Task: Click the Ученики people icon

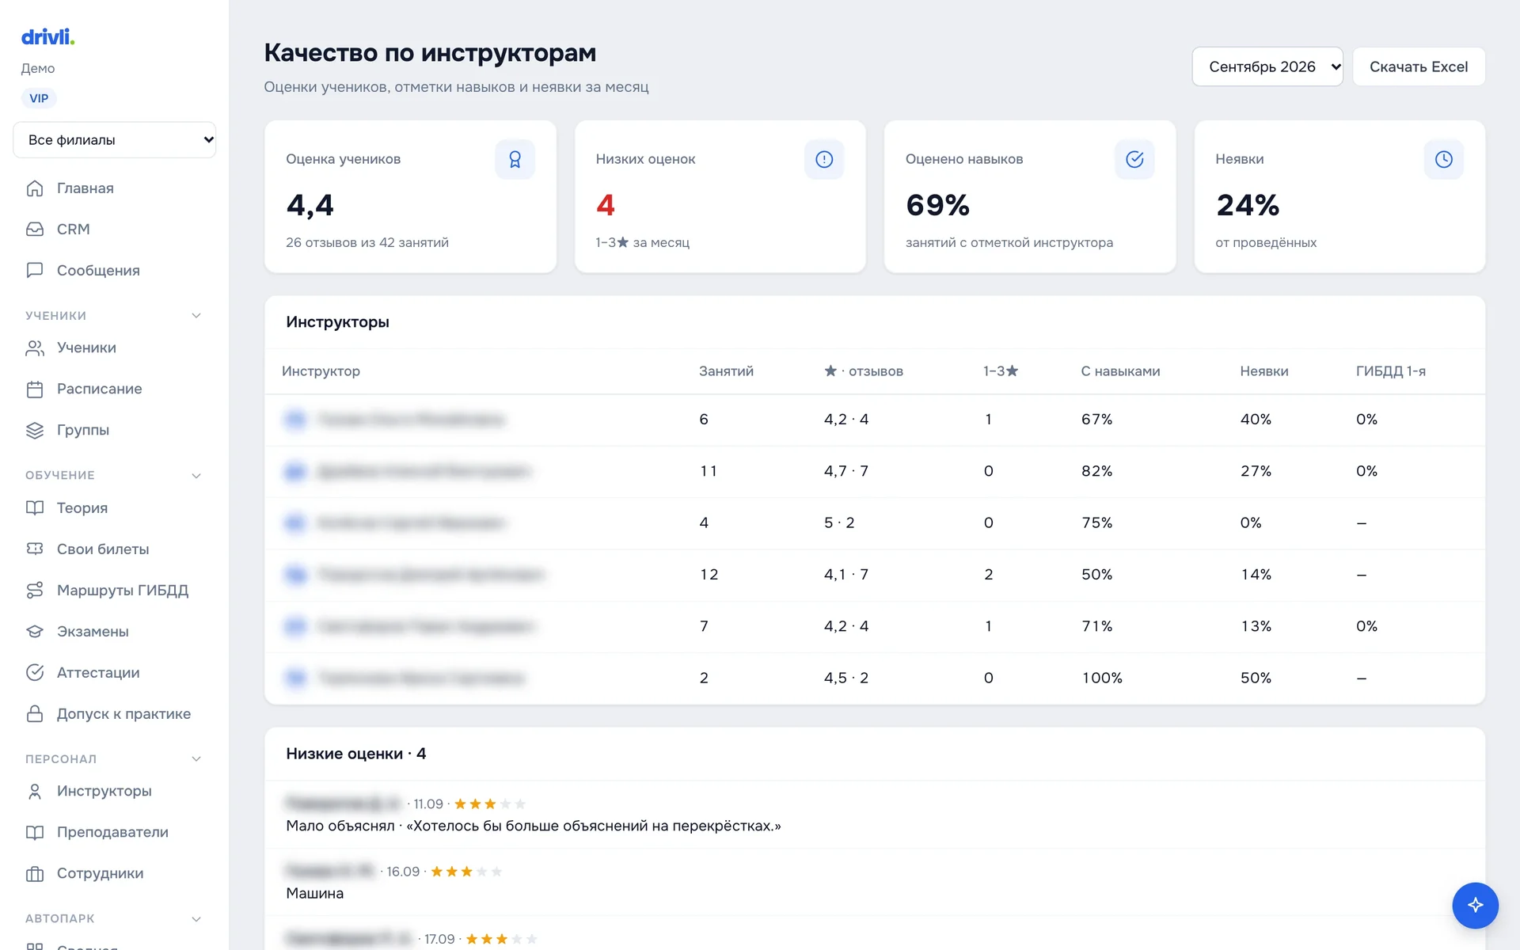Action: (35, 348)
